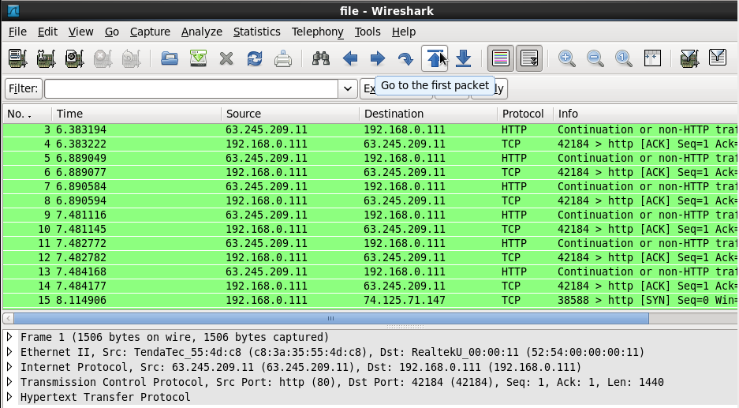Sort by the Destination column header
The width and height of the screenshot is (739, 408).
click(428, 114)
